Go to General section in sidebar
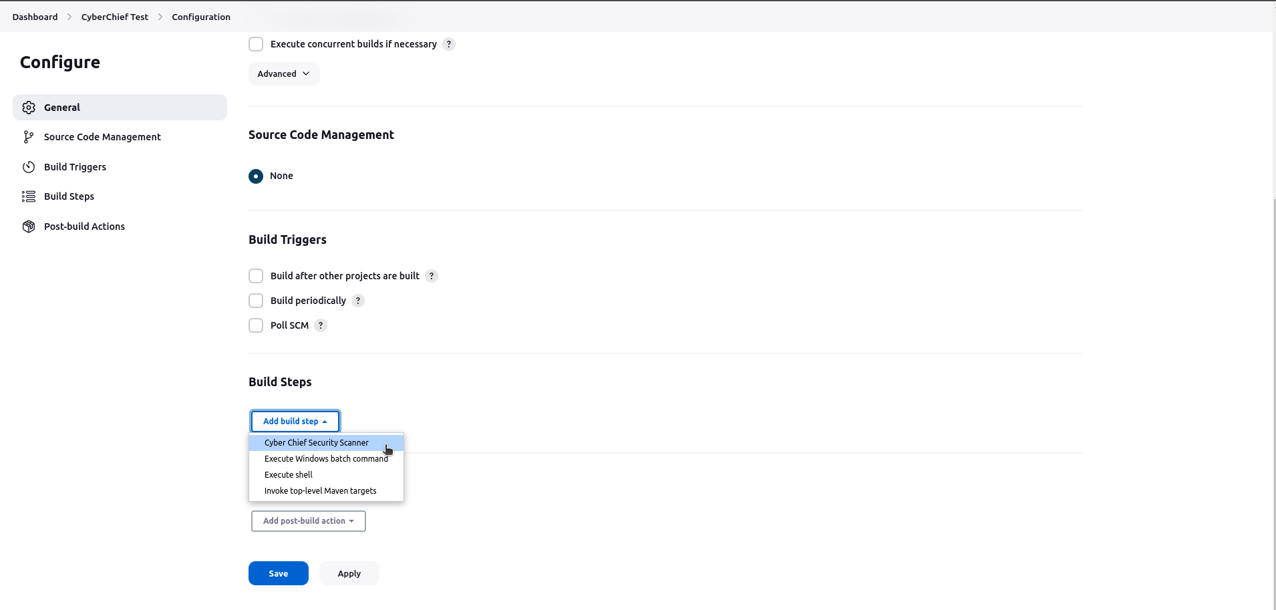This screenshot has height=610, width=1276. point(120,108)
